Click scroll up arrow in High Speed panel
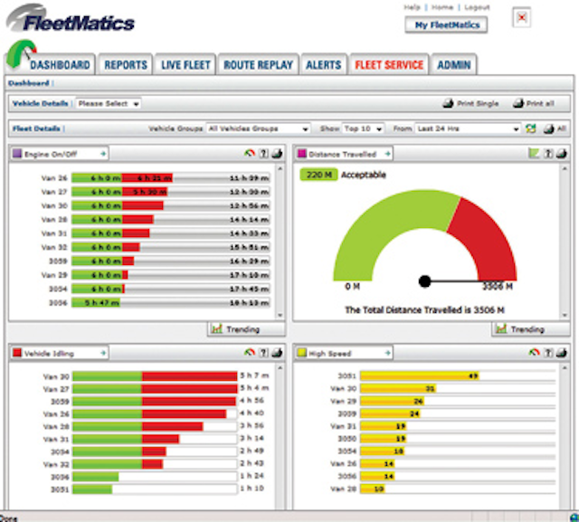The height and width of the screenshot is (522, 579). (565, 367)
